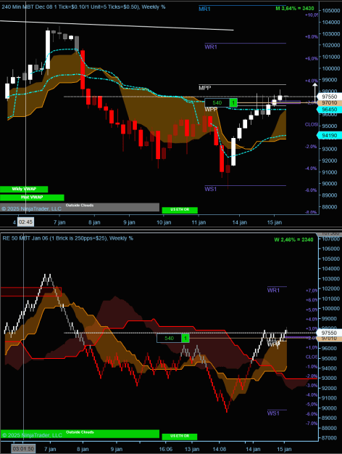Image resolution: width=342 pixels, height=454 pixels.
Task: Click the "RE 50 MBT Jan 06" chart title
Action: click(x=68, y=238)
